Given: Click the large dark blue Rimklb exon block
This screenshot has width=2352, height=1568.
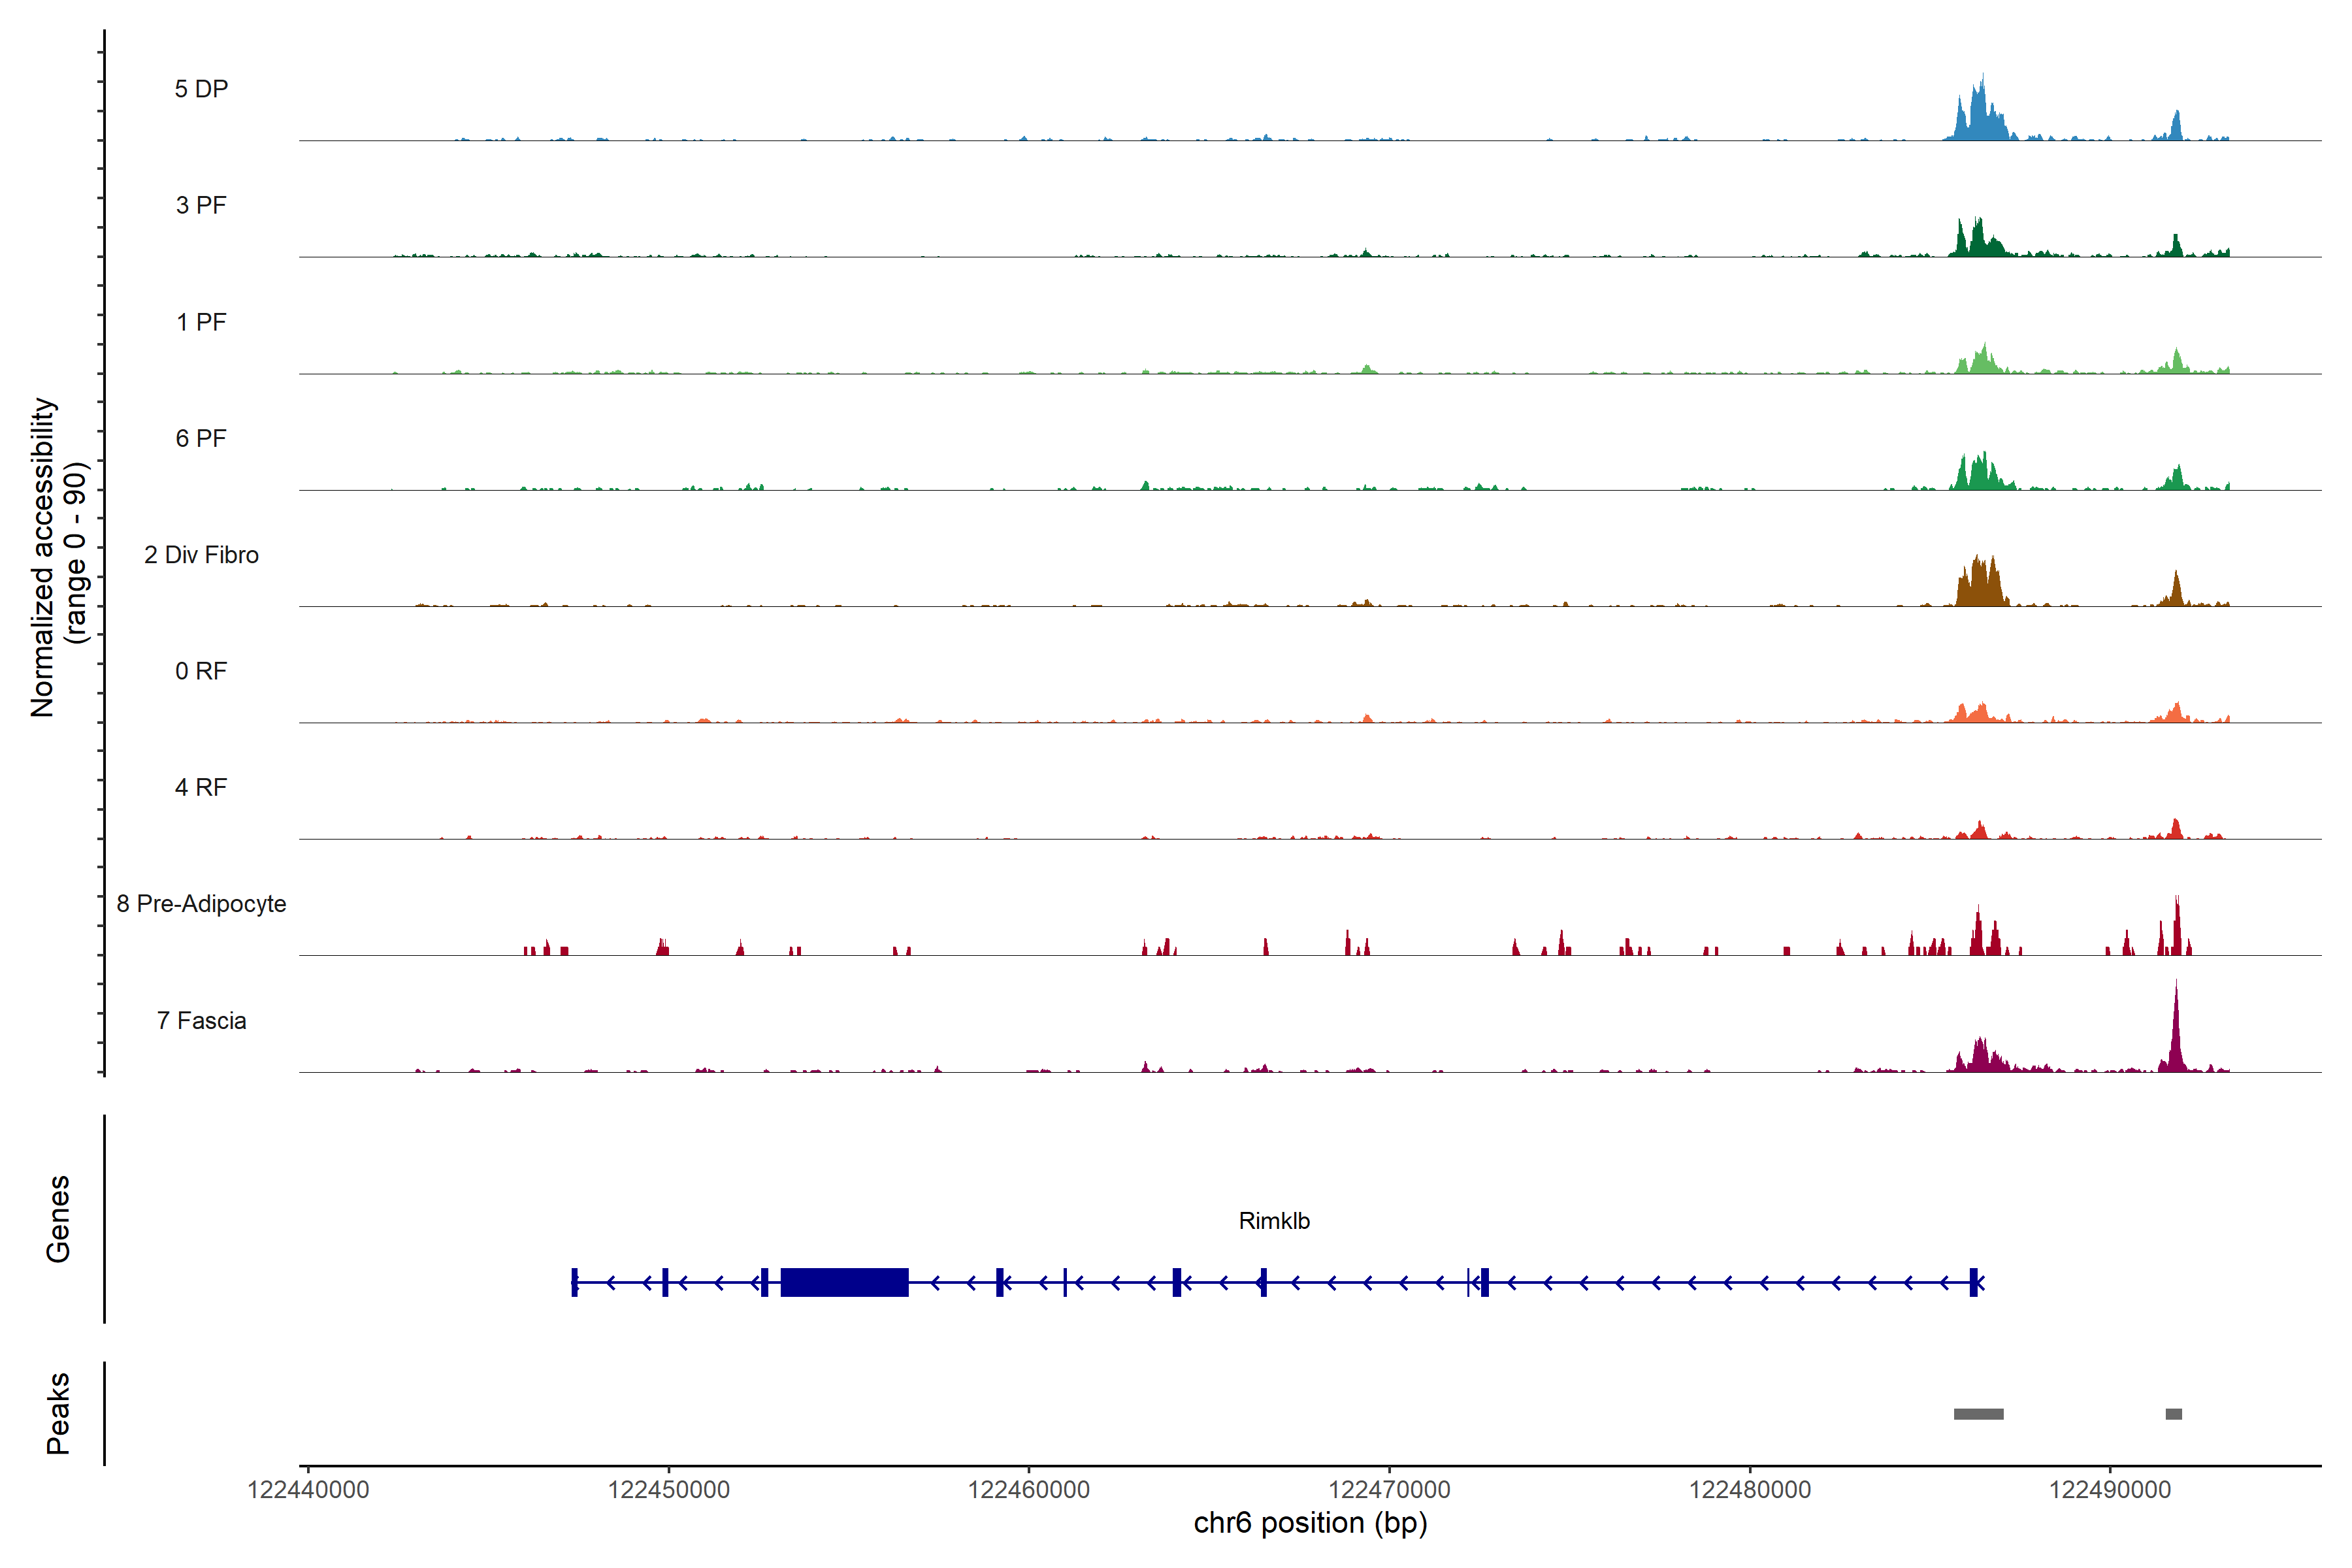Looking at the screenshot, I should point(844,1282).
